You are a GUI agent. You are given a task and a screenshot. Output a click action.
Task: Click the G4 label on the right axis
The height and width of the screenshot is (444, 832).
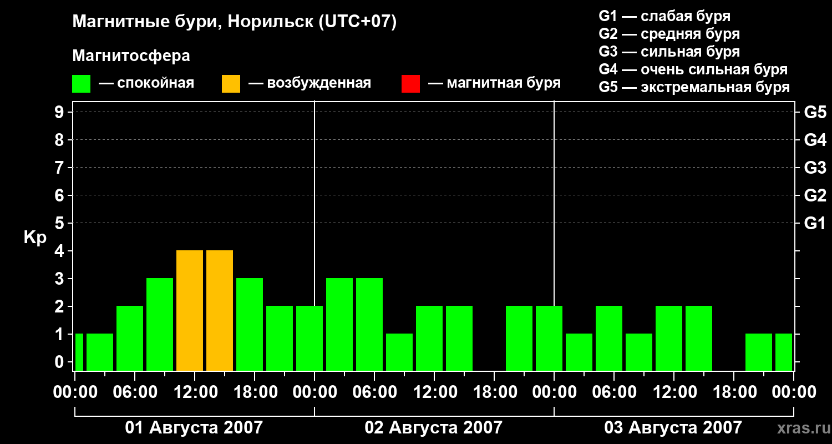[815, 140]
